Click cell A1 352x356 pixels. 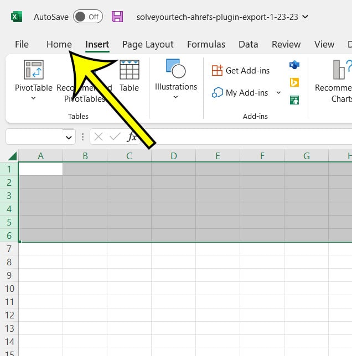tap(40, 169)
